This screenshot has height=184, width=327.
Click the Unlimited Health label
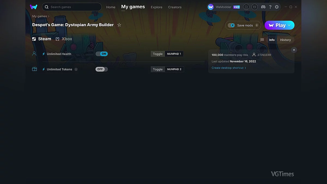coord(59,54)
